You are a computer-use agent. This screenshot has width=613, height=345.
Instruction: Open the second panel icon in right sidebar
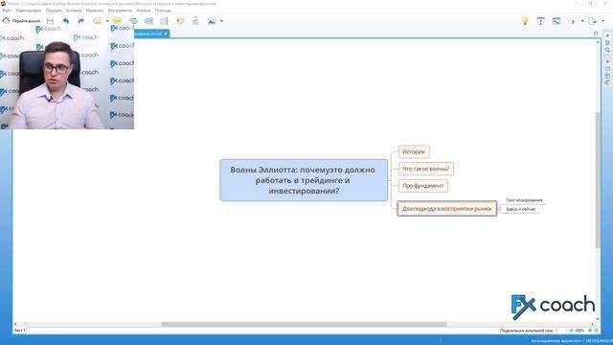pos(607,42)
